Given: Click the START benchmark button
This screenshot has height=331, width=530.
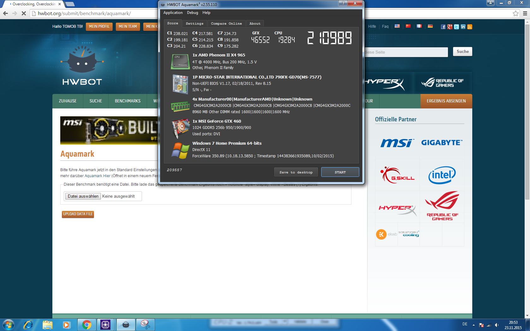Looking at the screenshot, I should click(x=340, y=172).
